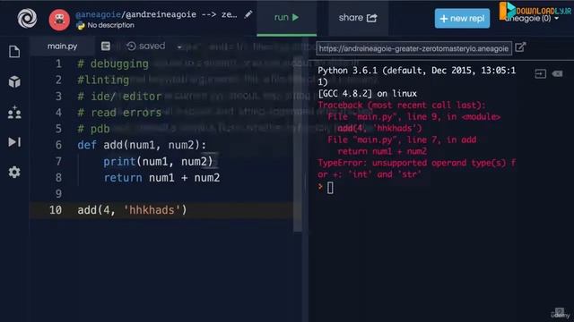Image resolution: width=574 pixels, height=322 pixels.
Task: Click the @aneagoie username link
Action: [x=98, y=14]
